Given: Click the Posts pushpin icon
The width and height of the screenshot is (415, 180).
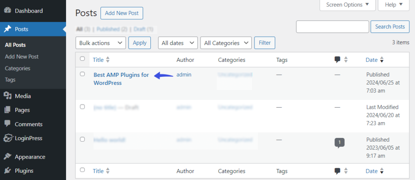Looking at the screenshot, I should coord(8,29).
